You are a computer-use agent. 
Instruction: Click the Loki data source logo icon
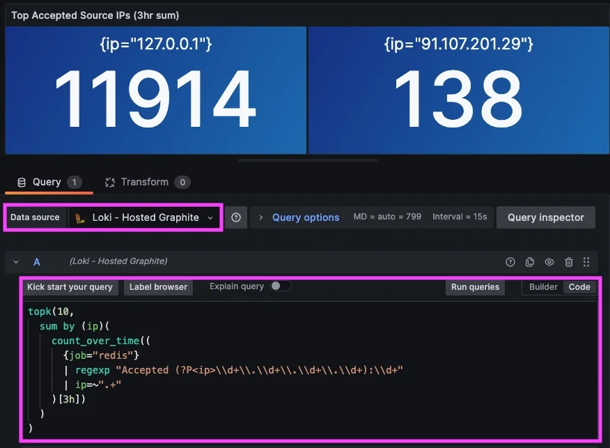tap(80, 217)
